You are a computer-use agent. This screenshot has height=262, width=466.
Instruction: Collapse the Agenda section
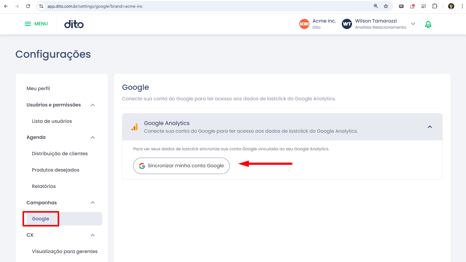(93, 137)
